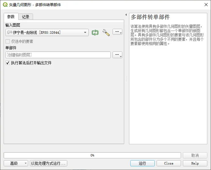Expand the 输入图层 layer dropdown
211x170 pixels.
tap(85, 32)
